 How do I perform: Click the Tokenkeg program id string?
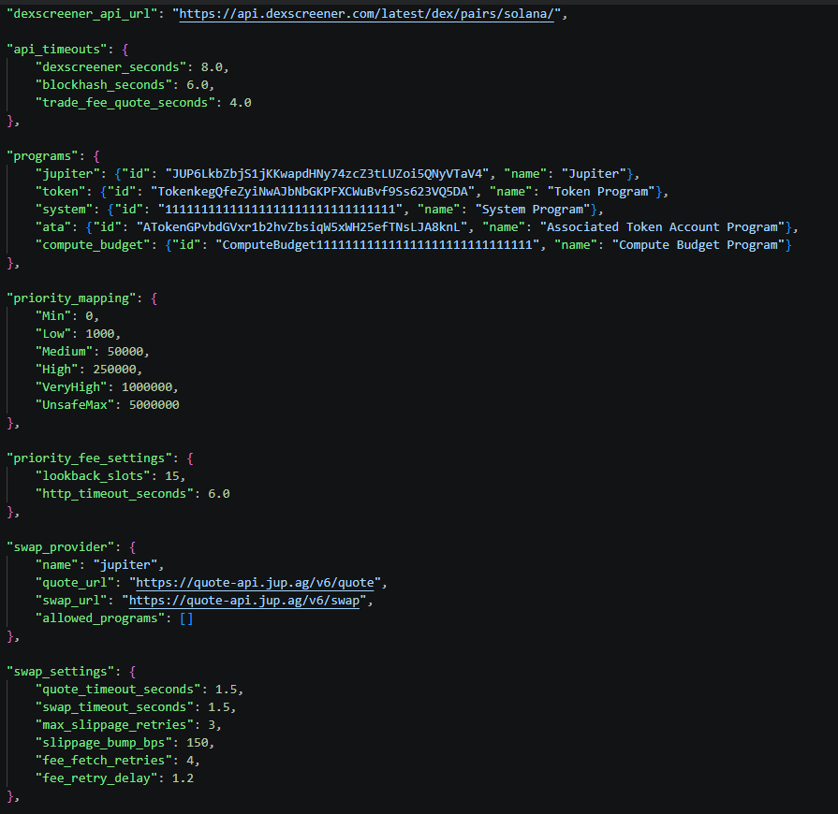click(313, 192)
